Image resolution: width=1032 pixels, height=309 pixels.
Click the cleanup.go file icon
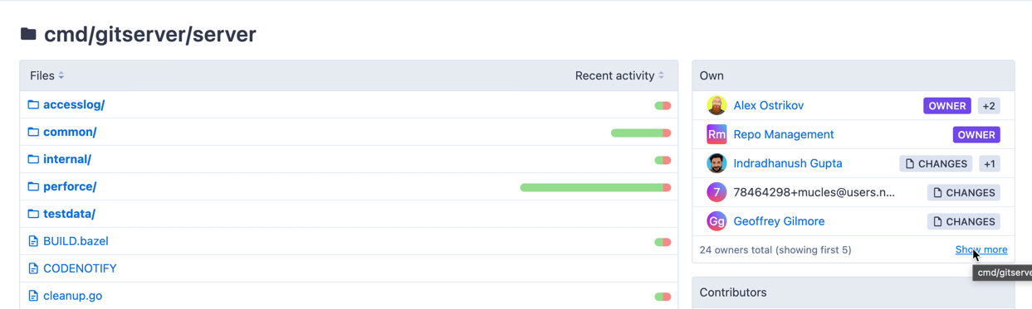(33, 296)
